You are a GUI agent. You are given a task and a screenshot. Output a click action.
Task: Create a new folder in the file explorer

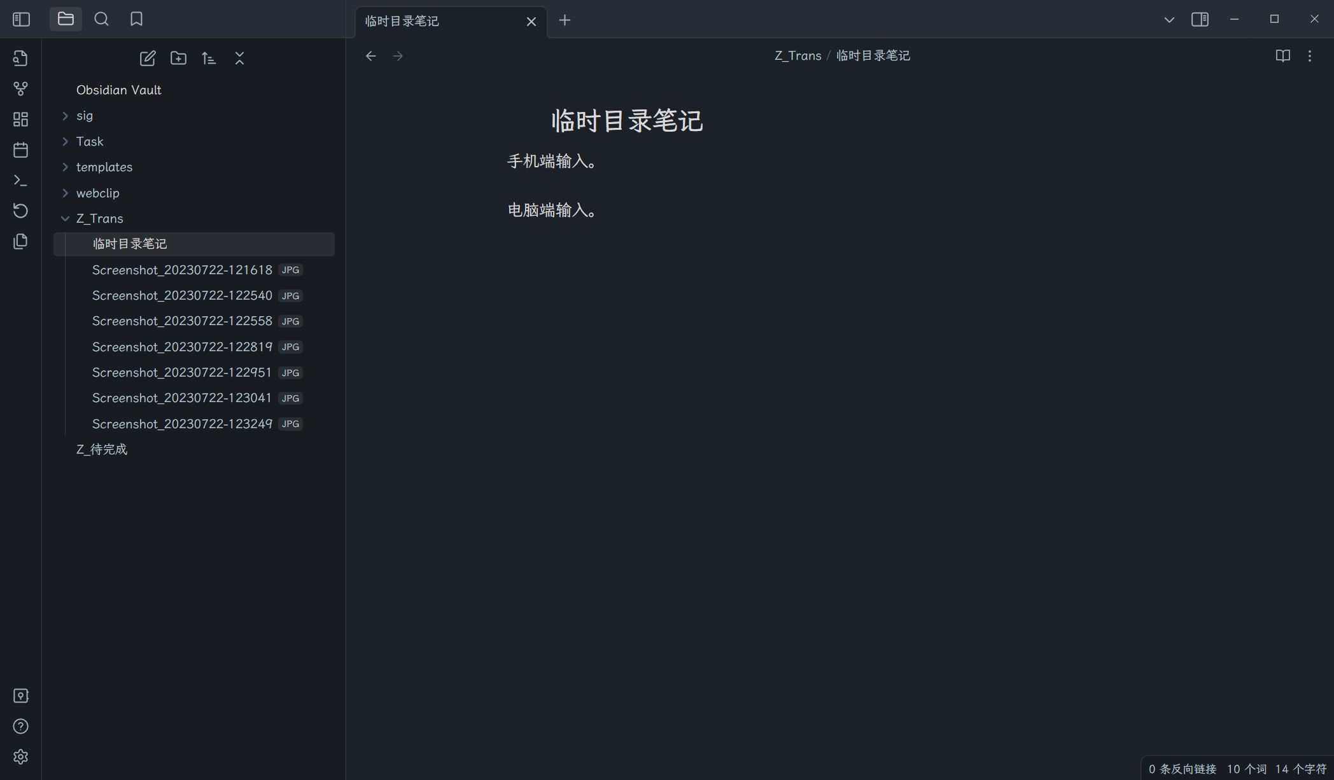pyautogui.click(x=178, y=59)
